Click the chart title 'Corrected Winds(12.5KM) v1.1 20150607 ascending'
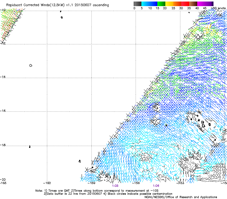The width and height of the screenshot is (227, 199). (x=66, y=5)
